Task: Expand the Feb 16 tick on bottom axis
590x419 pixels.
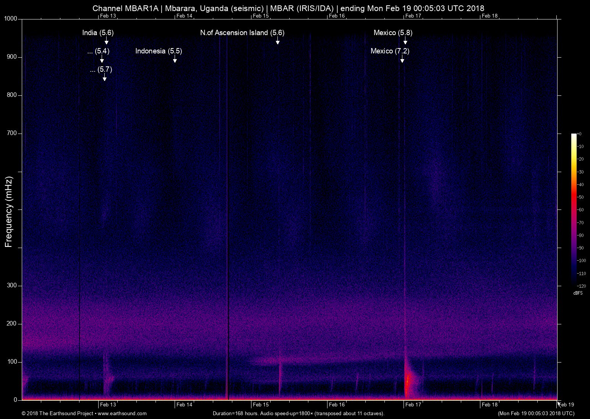Action: click(x=336, y=405)
